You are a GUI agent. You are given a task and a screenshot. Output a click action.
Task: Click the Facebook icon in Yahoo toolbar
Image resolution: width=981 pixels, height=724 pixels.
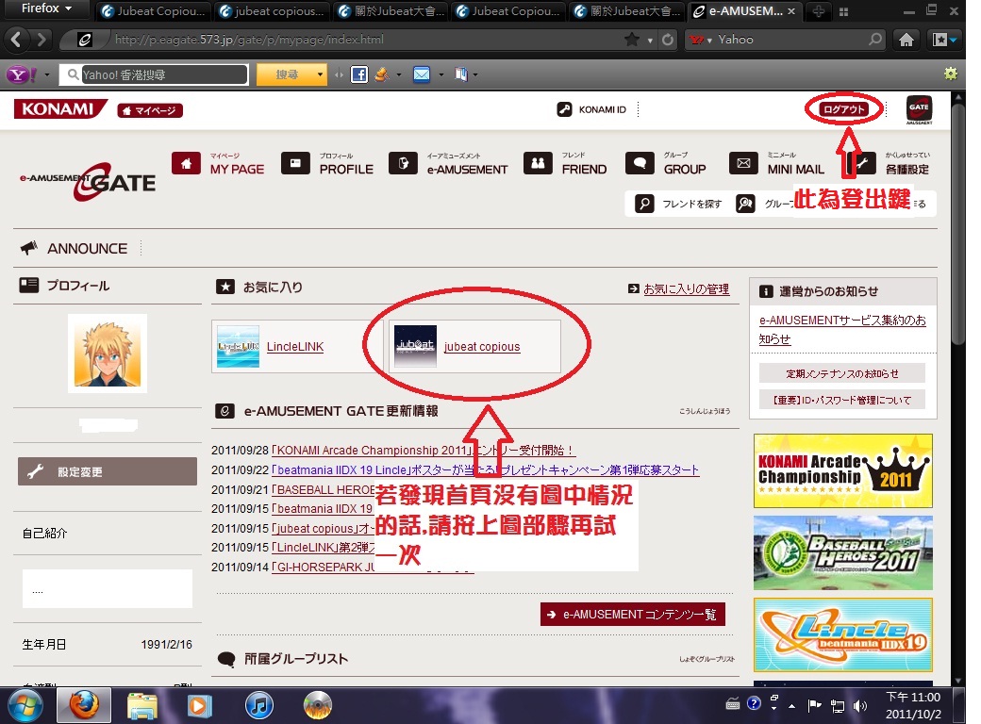coord(358,74)
